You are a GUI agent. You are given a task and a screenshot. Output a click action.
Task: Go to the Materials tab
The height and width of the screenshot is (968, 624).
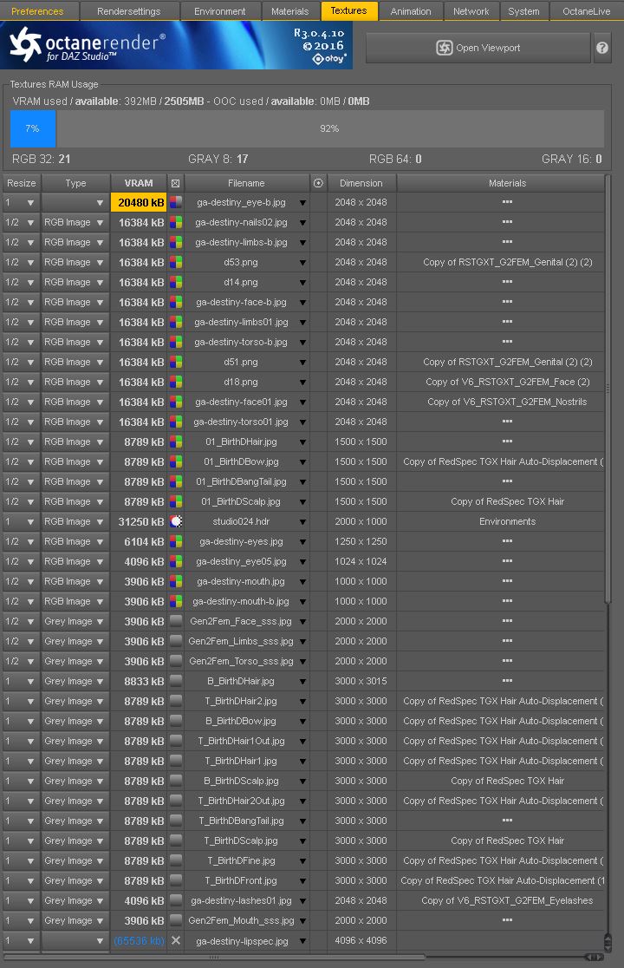coord(289,11)
